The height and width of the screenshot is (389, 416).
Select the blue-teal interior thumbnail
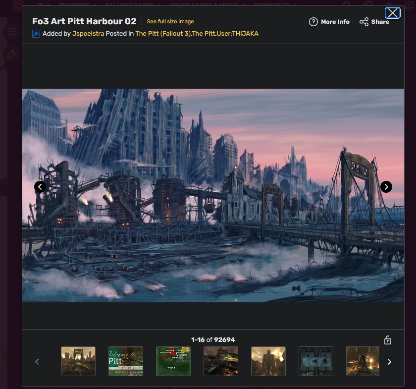click(316, 361)
